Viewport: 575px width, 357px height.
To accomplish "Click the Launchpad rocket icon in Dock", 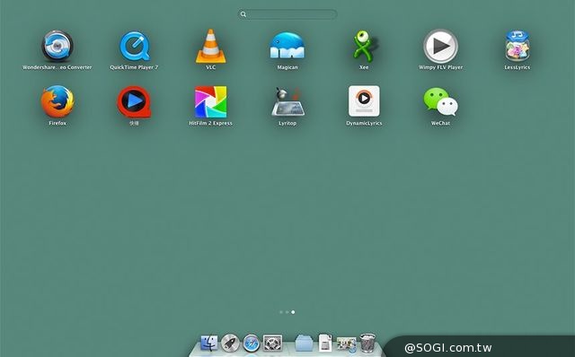I will coord(230,344).
